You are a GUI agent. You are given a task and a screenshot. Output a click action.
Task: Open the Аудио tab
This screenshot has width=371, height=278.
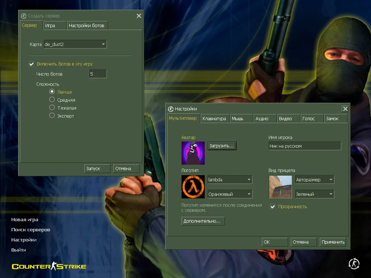pos(265,118)
